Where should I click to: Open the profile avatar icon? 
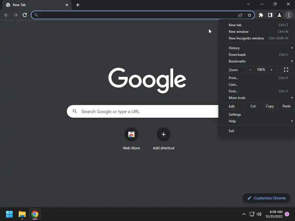[279, 15]
